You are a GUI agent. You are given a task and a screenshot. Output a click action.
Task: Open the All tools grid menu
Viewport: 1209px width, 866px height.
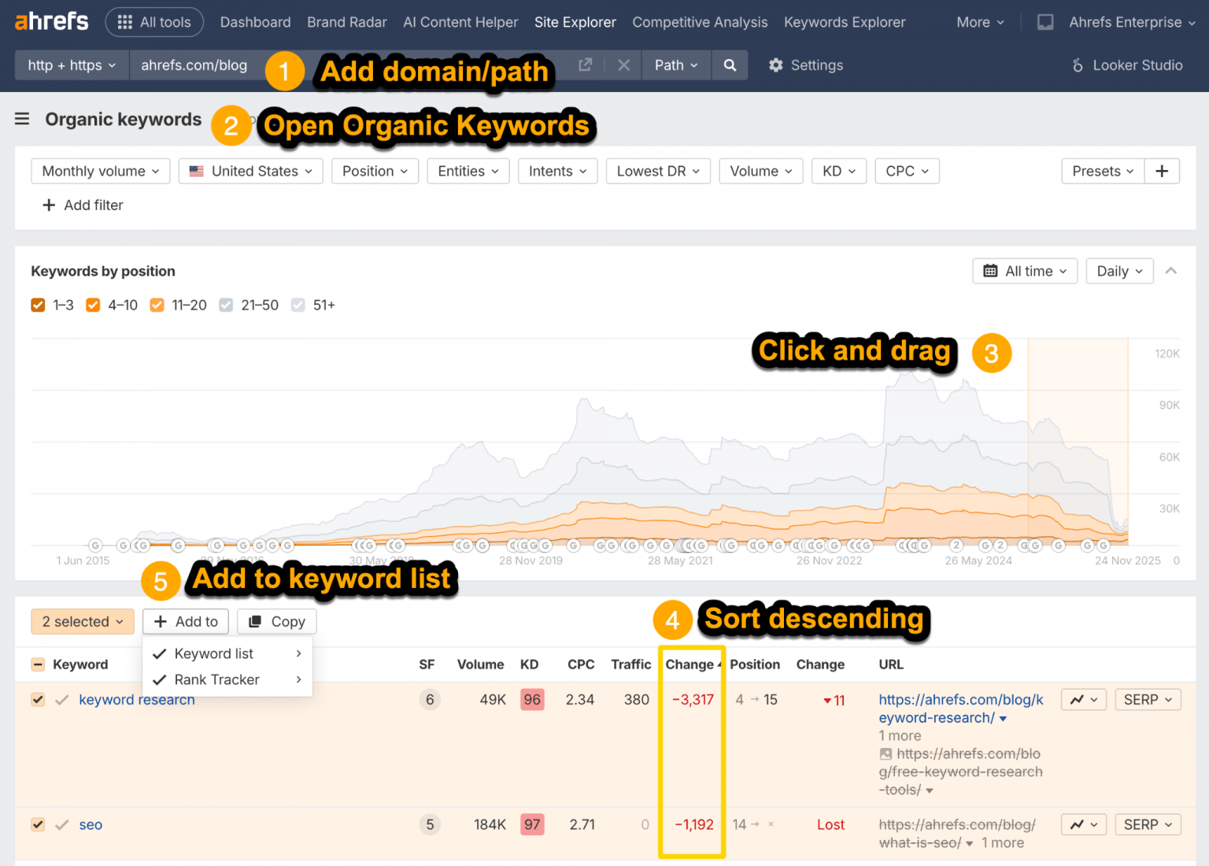tap(154, 22)
